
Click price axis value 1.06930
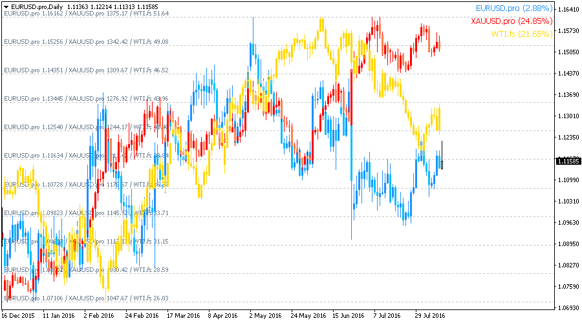pos(568,308)
